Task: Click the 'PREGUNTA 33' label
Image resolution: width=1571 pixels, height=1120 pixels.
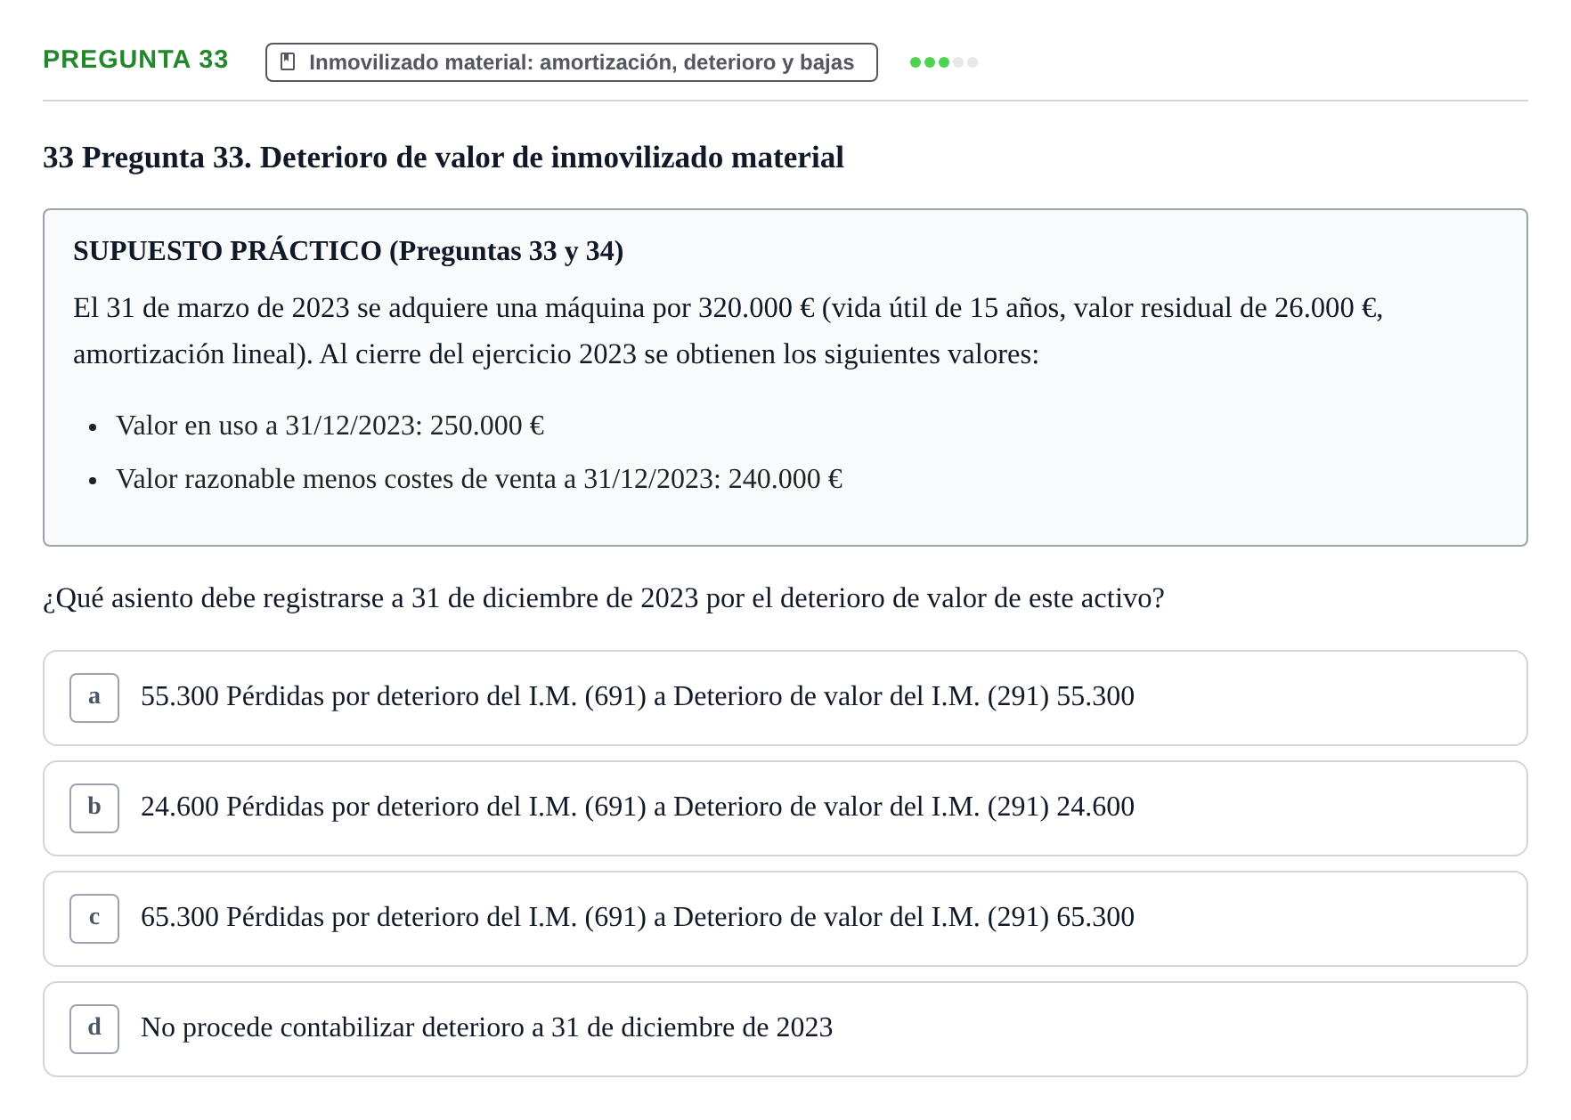Action: click(x=135, y=60)
